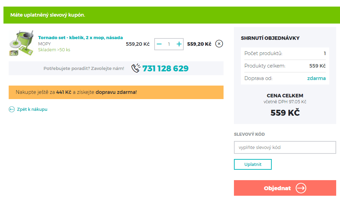
Task: Focus the slevový kód input field
Action: pyautogui.click(x=285, y=148)
